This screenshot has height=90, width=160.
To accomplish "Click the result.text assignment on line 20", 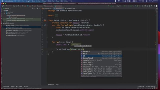I will tap(68, 44).
